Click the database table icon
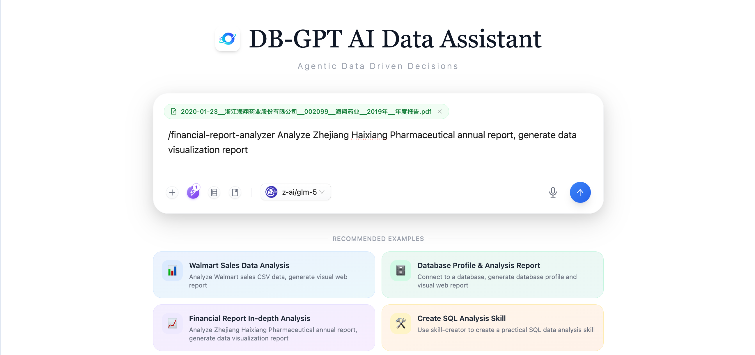 coord(214,192)
